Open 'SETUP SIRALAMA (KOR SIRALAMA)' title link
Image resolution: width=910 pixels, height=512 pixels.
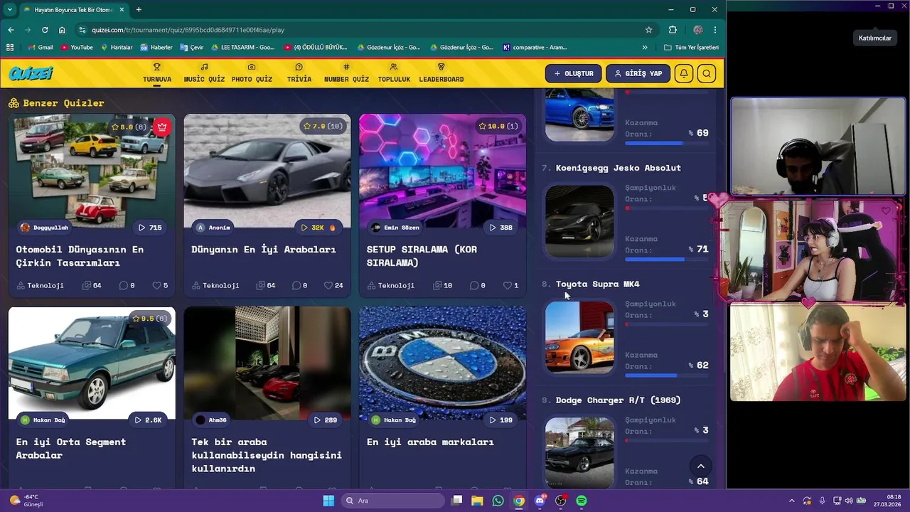coord(422,256)
